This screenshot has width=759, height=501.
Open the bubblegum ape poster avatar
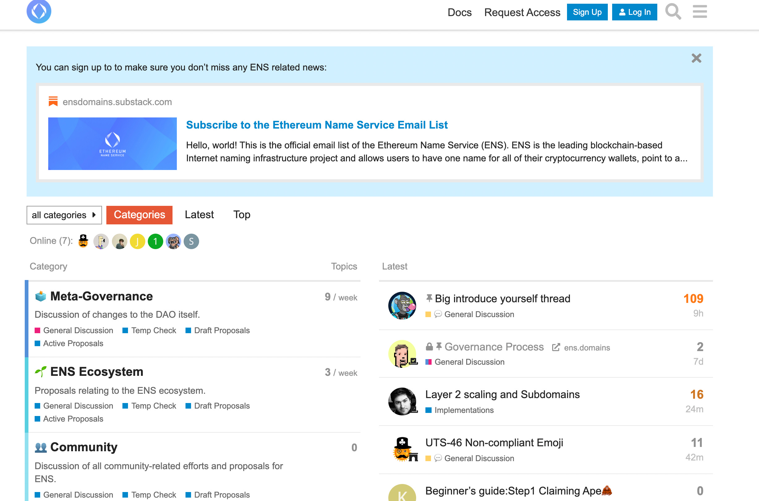402,305
